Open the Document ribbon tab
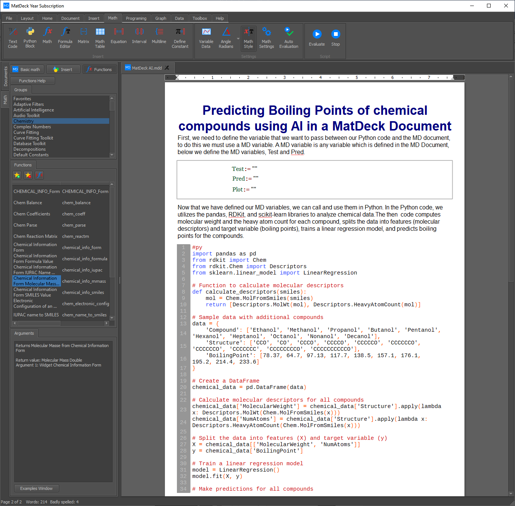The height and width of the screenshot is (506, 515). tap(70, 18)
